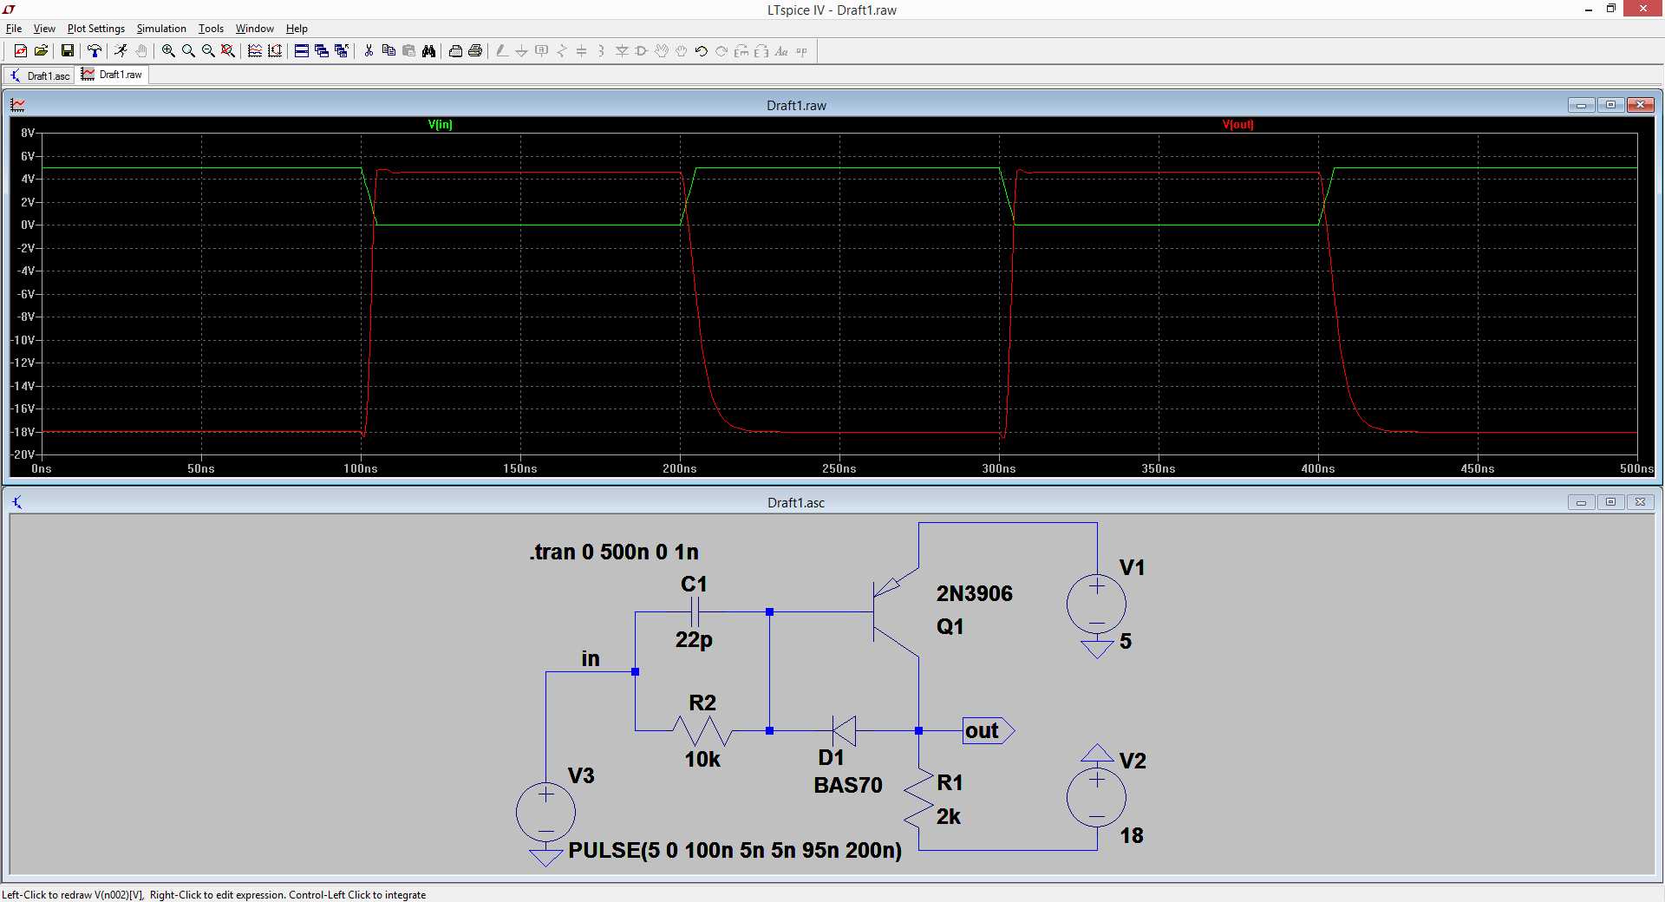The height and width of the screenshot is (902, 1665).
Task: Click the green V(in) trace label
Action: click(441, 125)
